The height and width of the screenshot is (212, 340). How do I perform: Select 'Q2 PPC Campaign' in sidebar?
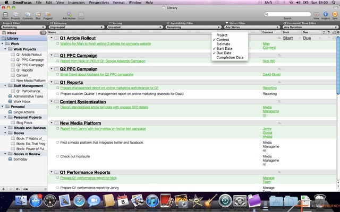tap(30, 65)
